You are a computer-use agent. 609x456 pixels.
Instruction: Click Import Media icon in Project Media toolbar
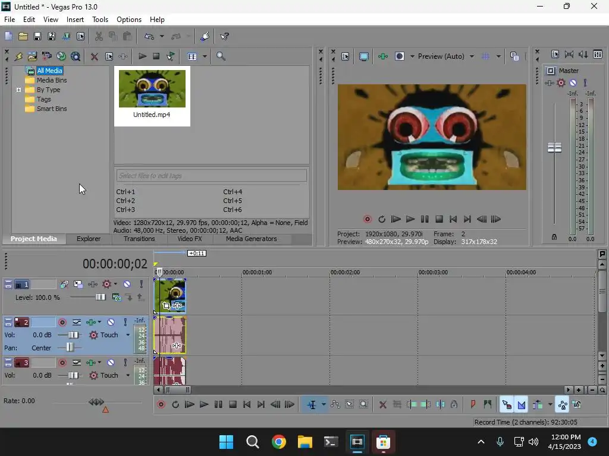pos(32,56)
